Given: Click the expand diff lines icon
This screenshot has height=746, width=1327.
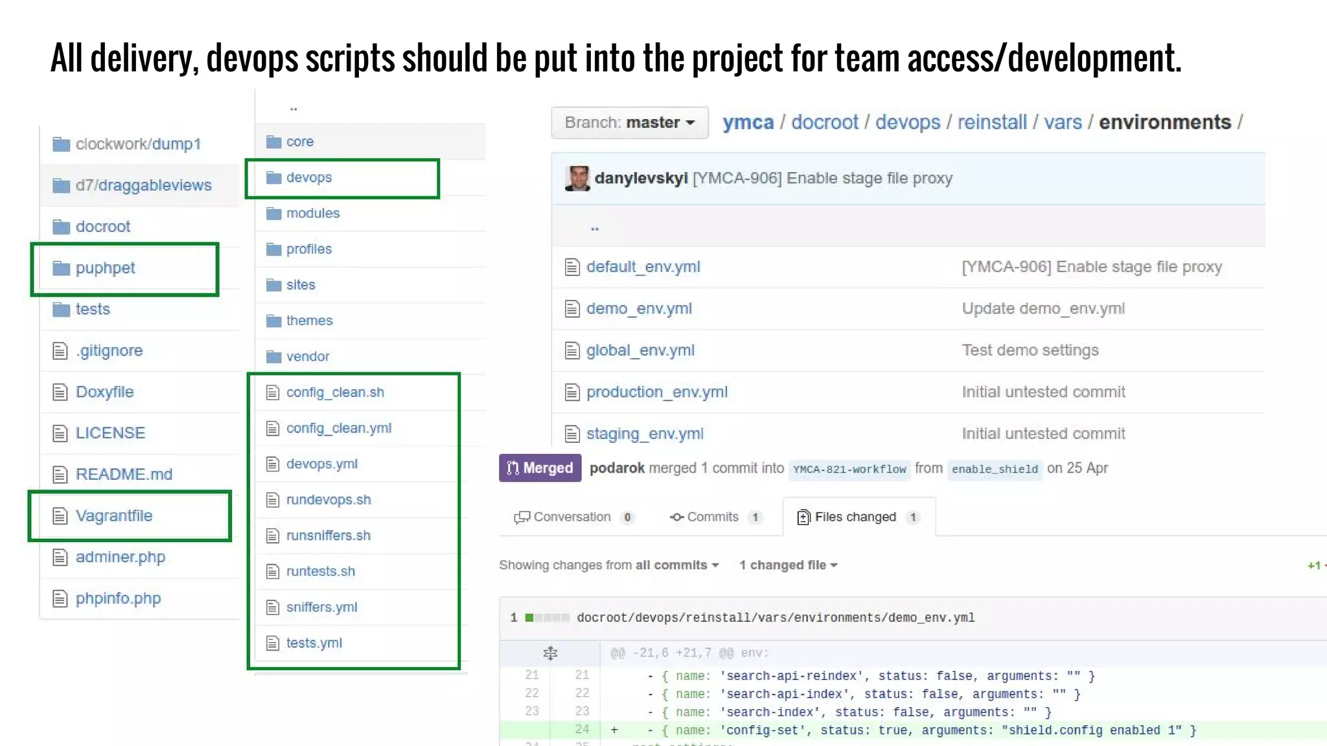Looking at the screenshot, I should (x=550, y=653).
